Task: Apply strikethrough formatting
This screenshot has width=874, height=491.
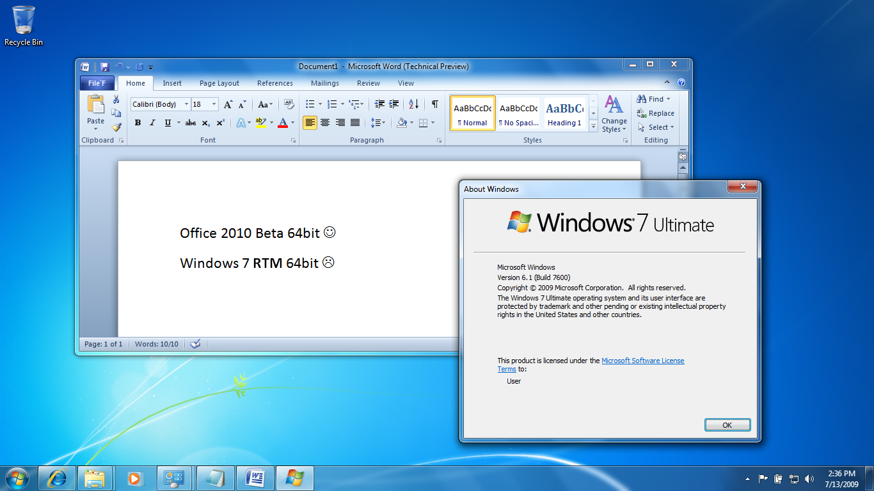Action: click(x=190, y=123)
